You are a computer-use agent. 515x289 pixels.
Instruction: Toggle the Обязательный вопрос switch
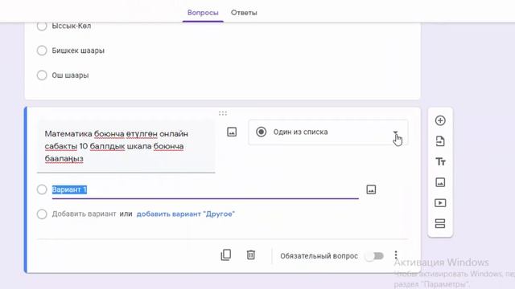pos(374,256)
